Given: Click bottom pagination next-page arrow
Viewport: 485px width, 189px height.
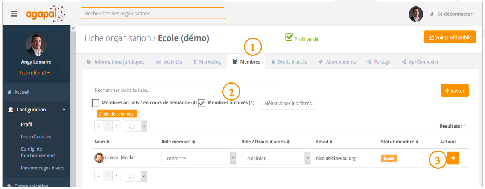Looking at the screenshot, I should point(117,176).
